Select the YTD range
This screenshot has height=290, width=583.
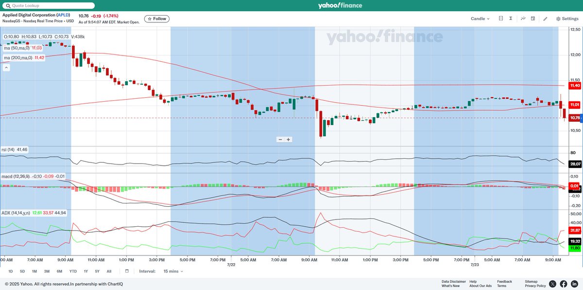pyautogui.click(x=73, y=271)
